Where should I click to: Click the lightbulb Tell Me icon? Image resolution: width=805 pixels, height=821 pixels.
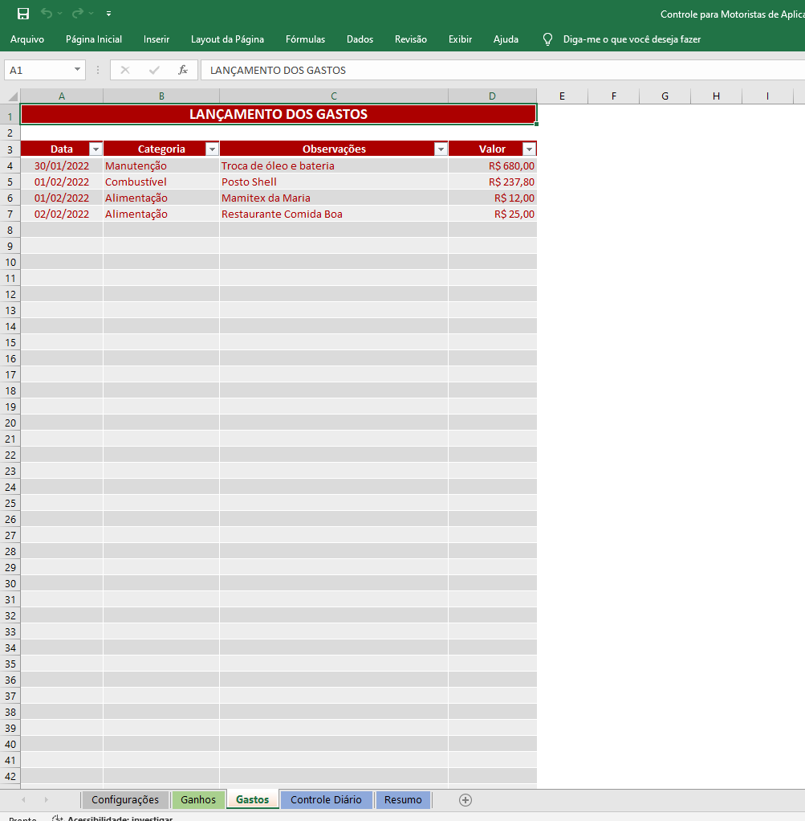pyautogui.click(x=547, y=39)
